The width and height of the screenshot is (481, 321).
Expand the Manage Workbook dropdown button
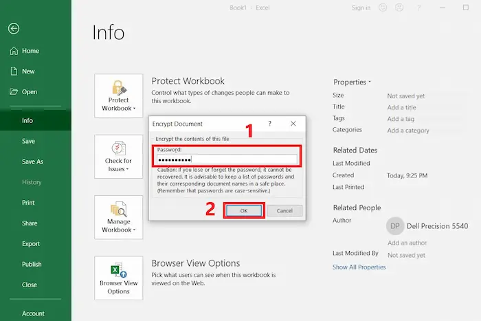click(x=119, y=217)
